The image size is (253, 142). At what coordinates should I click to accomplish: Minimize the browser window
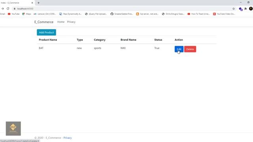point(241,3)
